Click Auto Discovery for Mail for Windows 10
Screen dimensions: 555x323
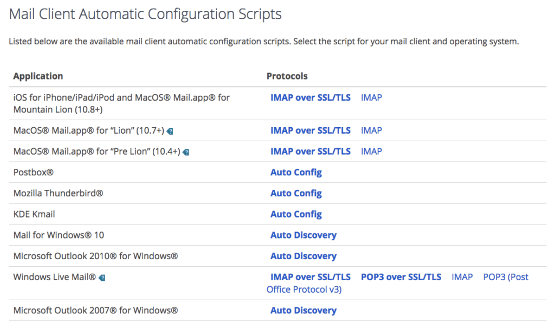(304, 235)
